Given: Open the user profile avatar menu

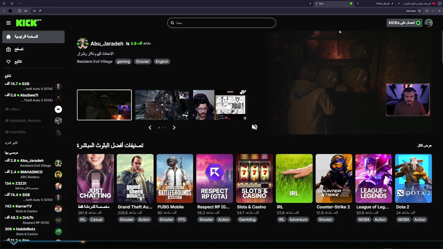Looking at the screenshot, I should point(429,23).
